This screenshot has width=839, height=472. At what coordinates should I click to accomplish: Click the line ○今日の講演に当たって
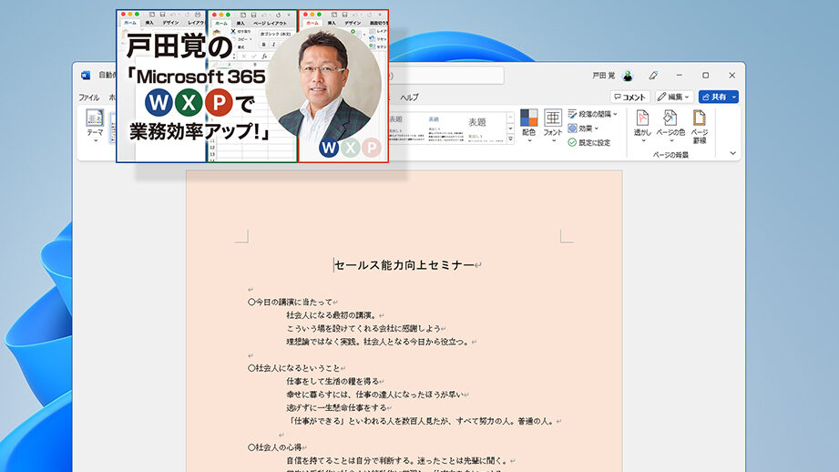pos(290,302)
